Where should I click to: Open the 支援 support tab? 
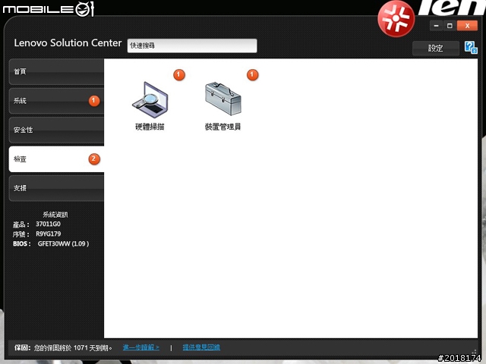(x=56, y=188)
